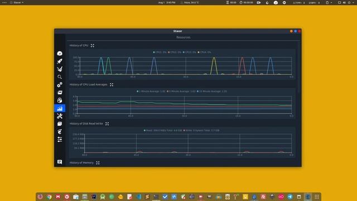Toggle the CPU3 series in CPU legend
Screen dimensions: 357x201
tap(190, 52)
